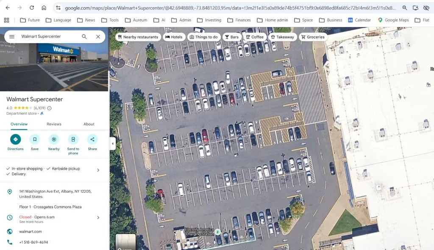Click the rating info icon

click(49, 108)
